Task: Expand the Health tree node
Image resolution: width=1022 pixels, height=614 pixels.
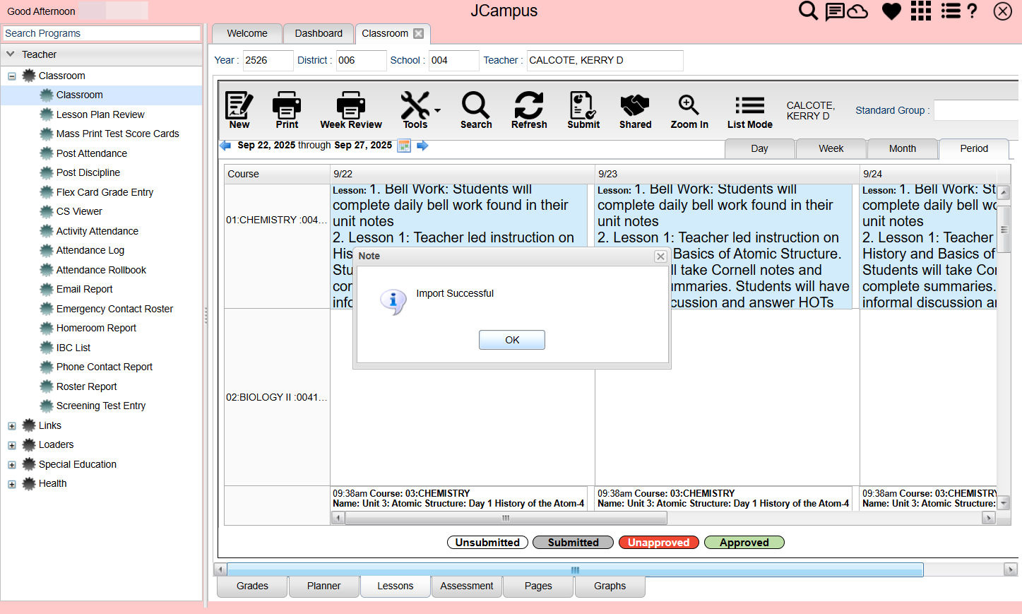Action: coord(12,484)
